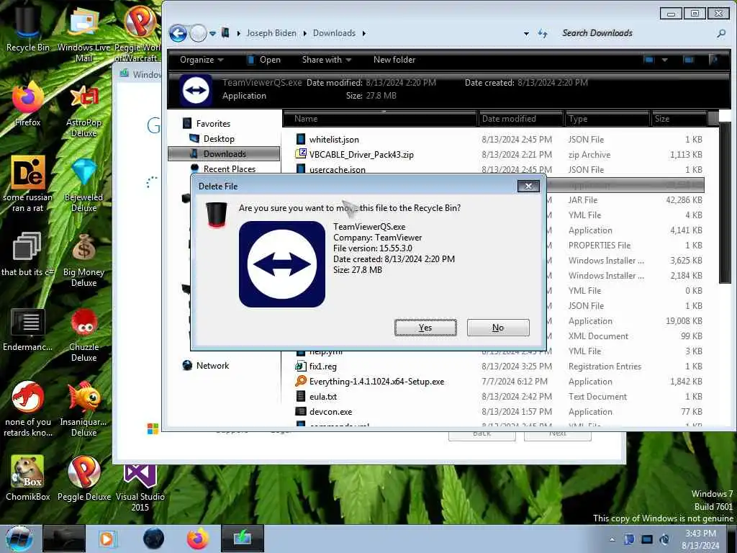Click Joseph Biden in the address path

click(x=271, y=33)
